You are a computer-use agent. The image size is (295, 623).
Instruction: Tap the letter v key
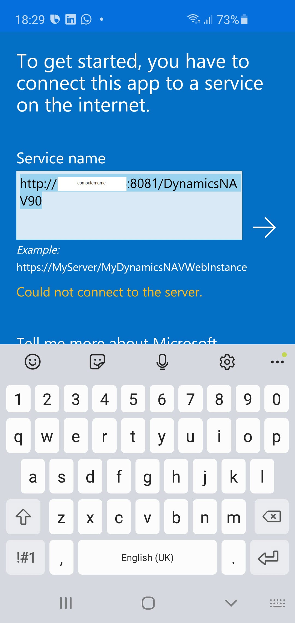147,516
